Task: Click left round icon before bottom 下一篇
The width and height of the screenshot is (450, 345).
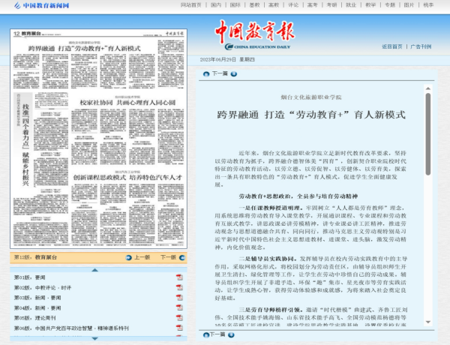Action: click(x=206, y=334)
